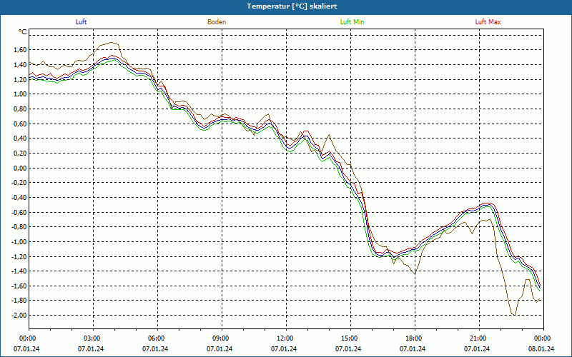Click the 1,20 y-axis value
572x357 pixels.
coord(21,79)
